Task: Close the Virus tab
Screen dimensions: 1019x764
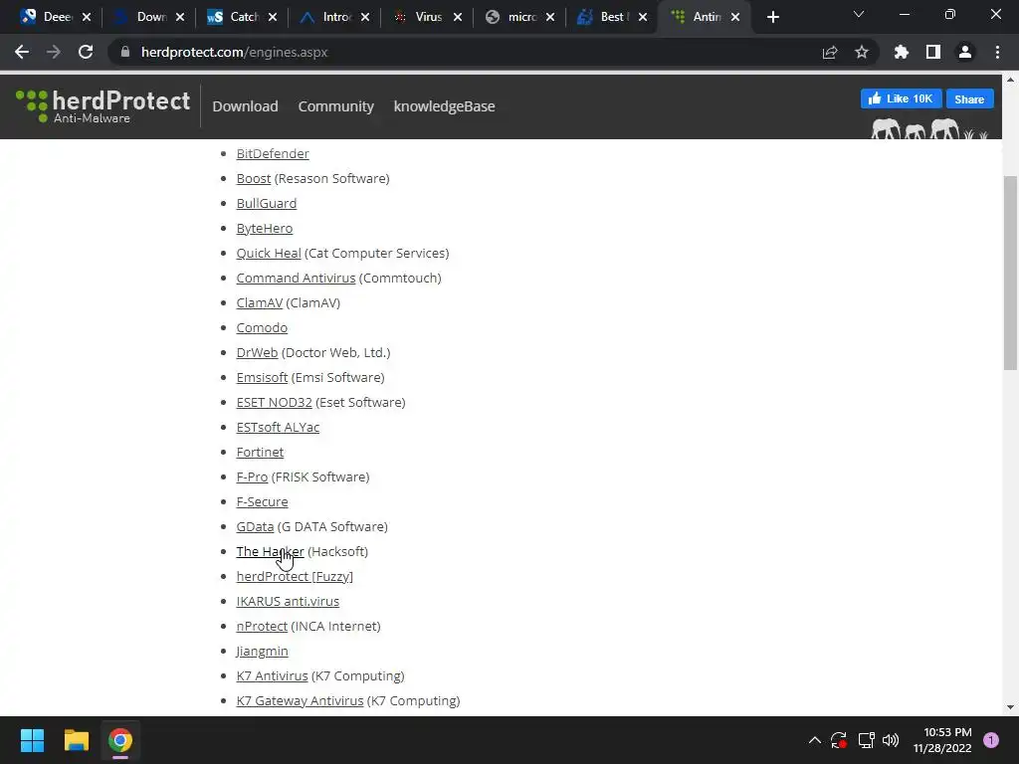Action: coord(458,18)
